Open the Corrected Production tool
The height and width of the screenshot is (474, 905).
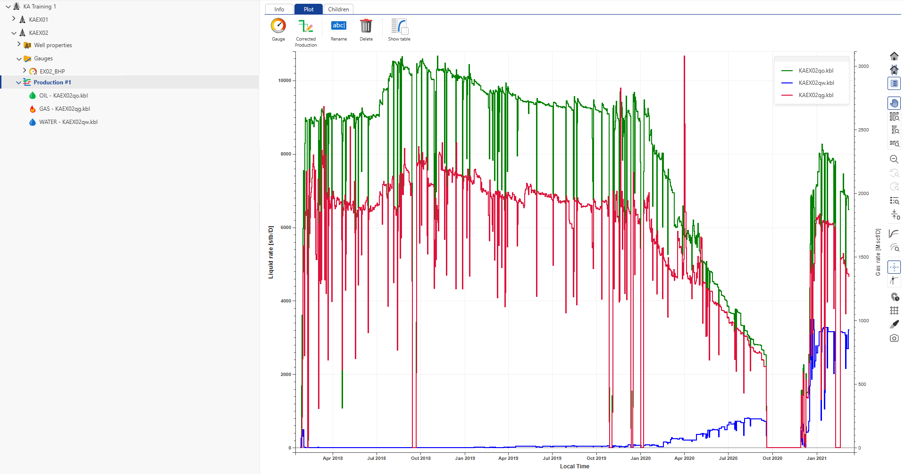[x=305, y=26]
